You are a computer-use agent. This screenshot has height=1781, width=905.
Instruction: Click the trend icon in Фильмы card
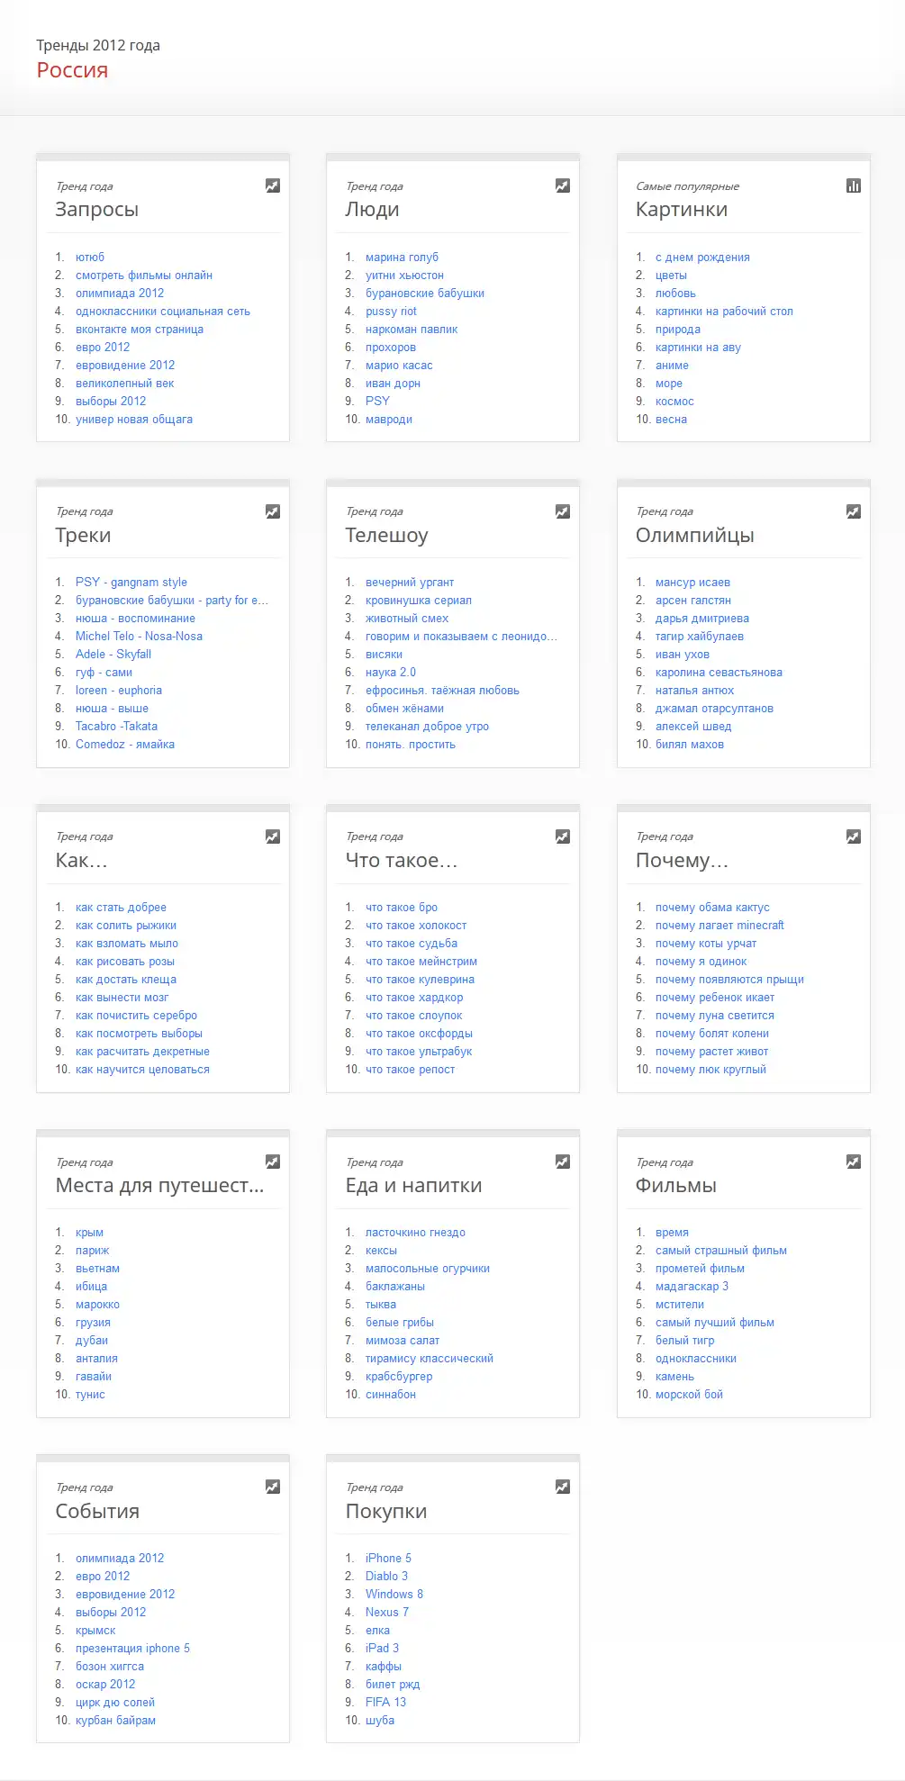coord(854,1162)
